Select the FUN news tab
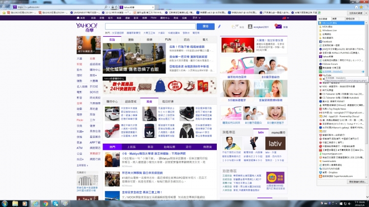Viewport: 369px width, 207px height. pos(168,40)
